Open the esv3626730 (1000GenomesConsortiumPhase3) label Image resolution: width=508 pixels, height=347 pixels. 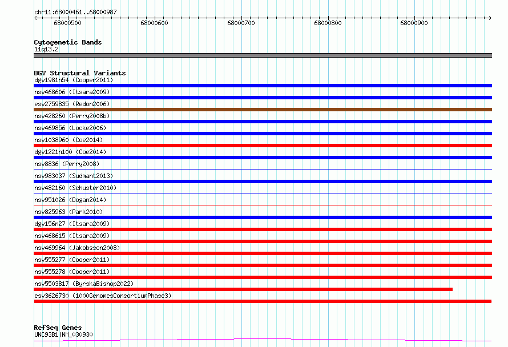tap(103, 296)
